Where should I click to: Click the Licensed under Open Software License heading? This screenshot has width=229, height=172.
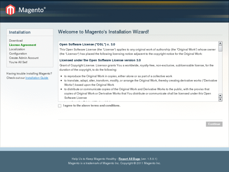click(x=100, y=60)
